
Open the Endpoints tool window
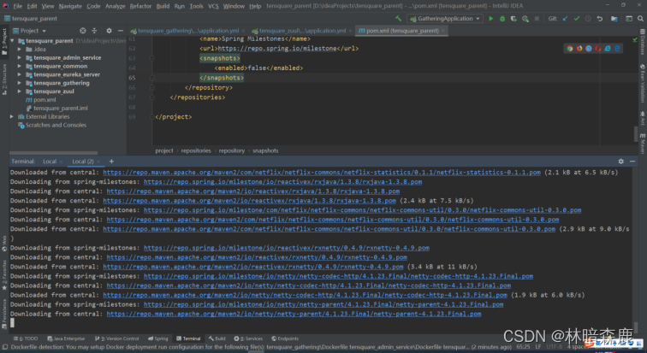[x=285, y=338]
